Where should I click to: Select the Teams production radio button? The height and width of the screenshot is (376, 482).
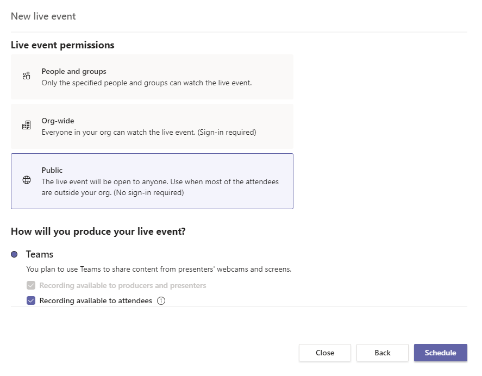click(14, 254)
